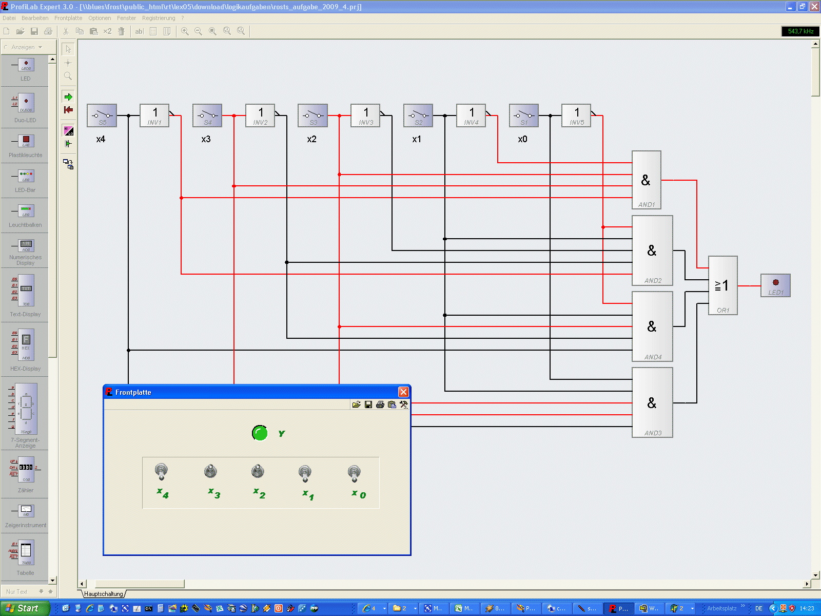
Task: Click the taskbar clock showing 14:23
Action: (x=807, y=608)
